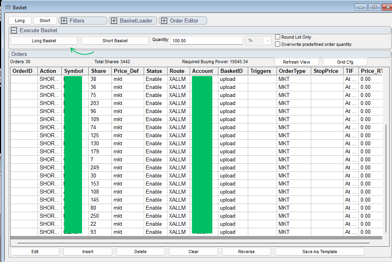
Task: Expand the Order Editor plus icon
Action: 164,21
